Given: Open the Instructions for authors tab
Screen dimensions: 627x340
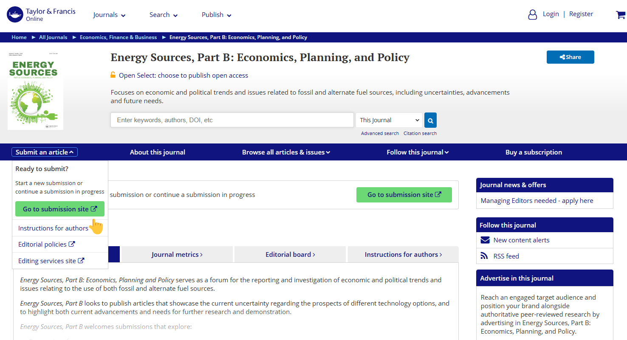Looking at the screenshot, I should pos(403,255).
